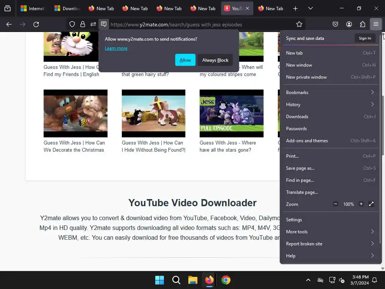Viewport: 385px width, 289px height.
Task: Expand the Bookmarks submenu
Action: click(330, 93)
